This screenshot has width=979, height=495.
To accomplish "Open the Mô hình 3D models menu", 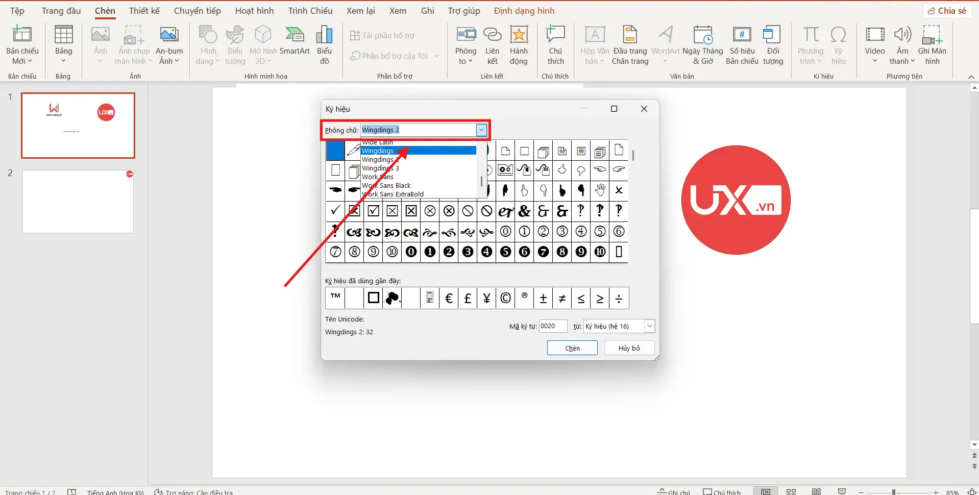I will (263, 45).
